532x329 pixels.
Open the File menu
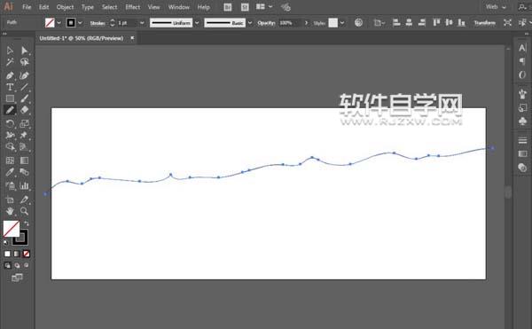coord(27,7)
